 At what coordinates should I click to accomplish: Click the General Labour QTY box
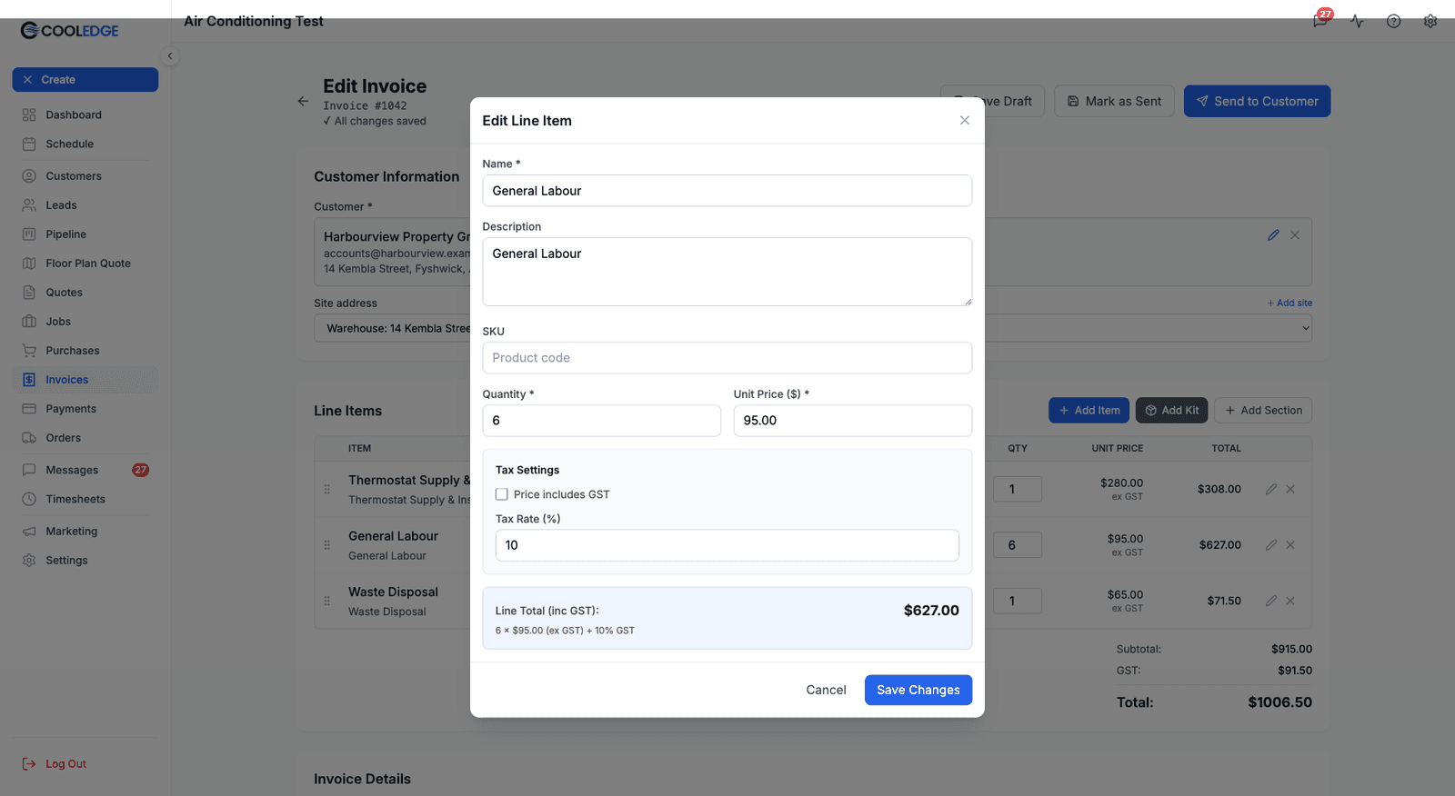(x=1018, y=545)
